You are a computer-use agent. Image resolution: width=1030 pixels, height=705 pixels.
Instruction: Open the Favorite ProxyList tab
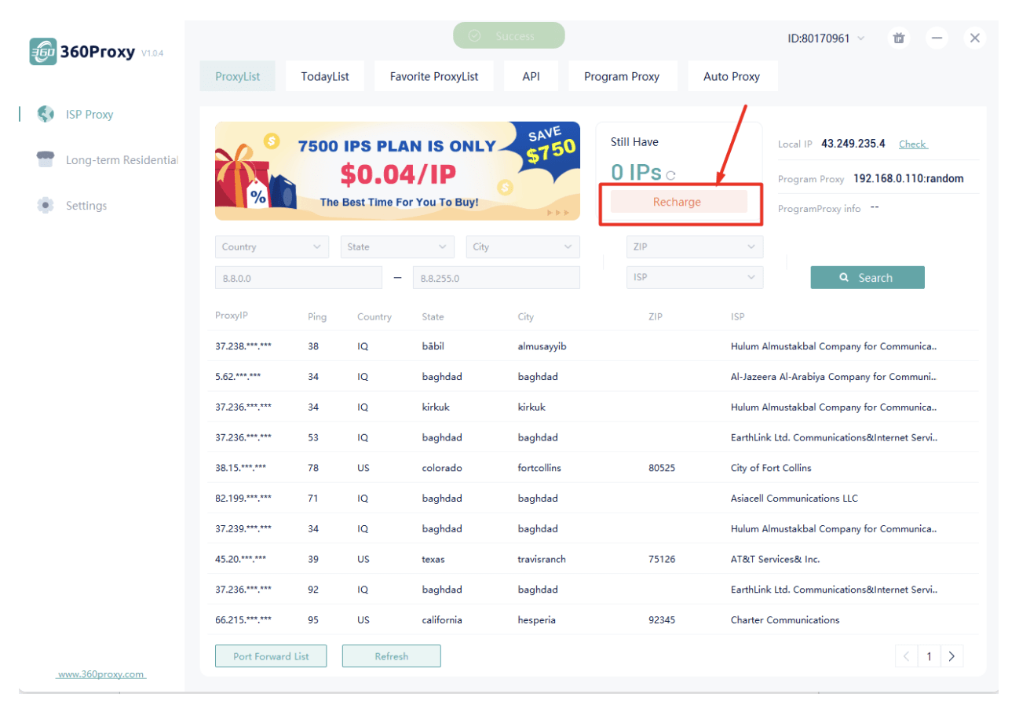433,77
